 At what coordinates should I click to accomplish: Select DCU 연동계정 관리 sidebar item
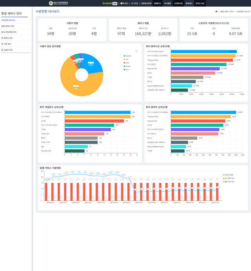point(9,32)
